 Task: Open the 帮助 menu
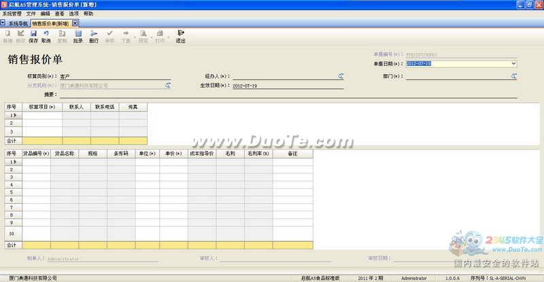(x=88, y=14)
